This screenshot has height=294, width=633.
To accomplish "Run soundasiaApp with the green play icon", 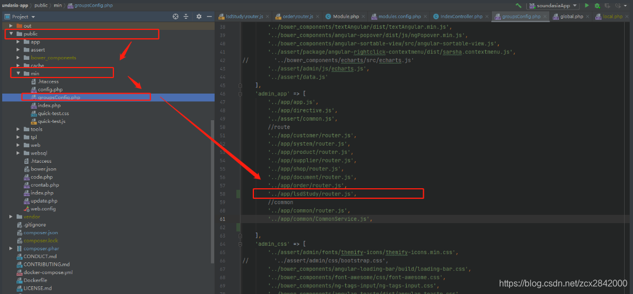I will (x=587, y=6).
